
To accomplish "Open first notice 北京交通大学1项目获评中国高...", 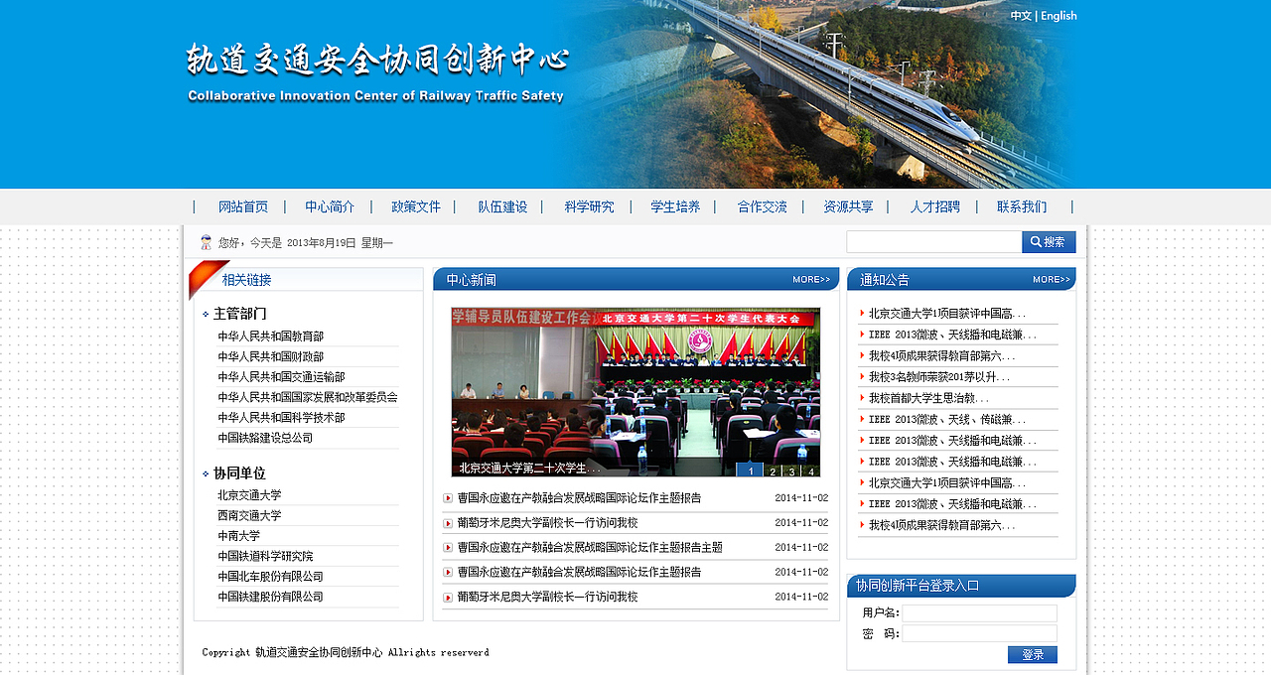I will tap(947, 314).
